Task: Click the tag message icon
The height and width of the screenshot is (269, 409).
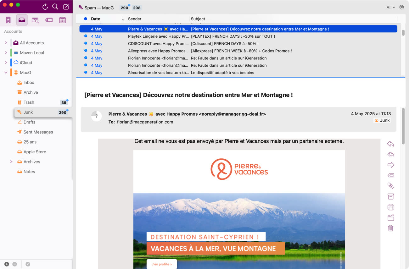Action: (x=390, y=175)
